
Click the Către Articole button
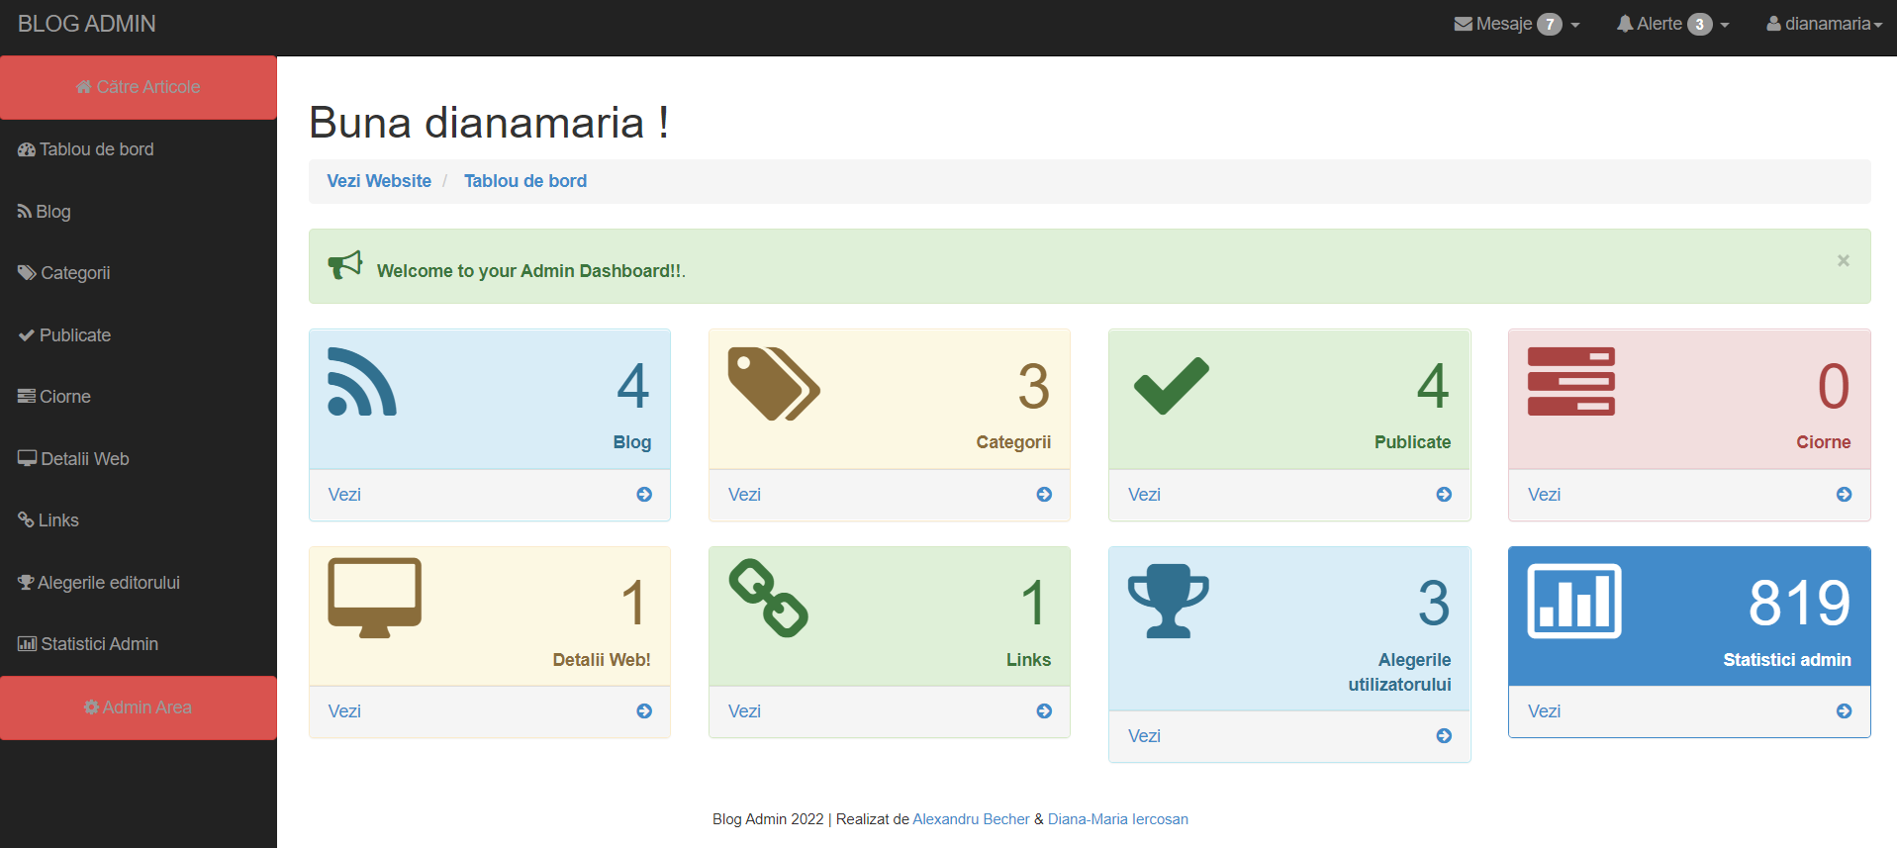(x=139, y=87)
